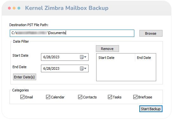
Task: Click the Browse button
Action: click(x=151, y=33)
